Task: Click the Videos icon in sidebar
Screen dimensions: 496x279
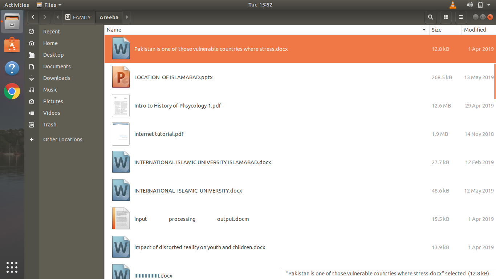Action: click(32, 113)
